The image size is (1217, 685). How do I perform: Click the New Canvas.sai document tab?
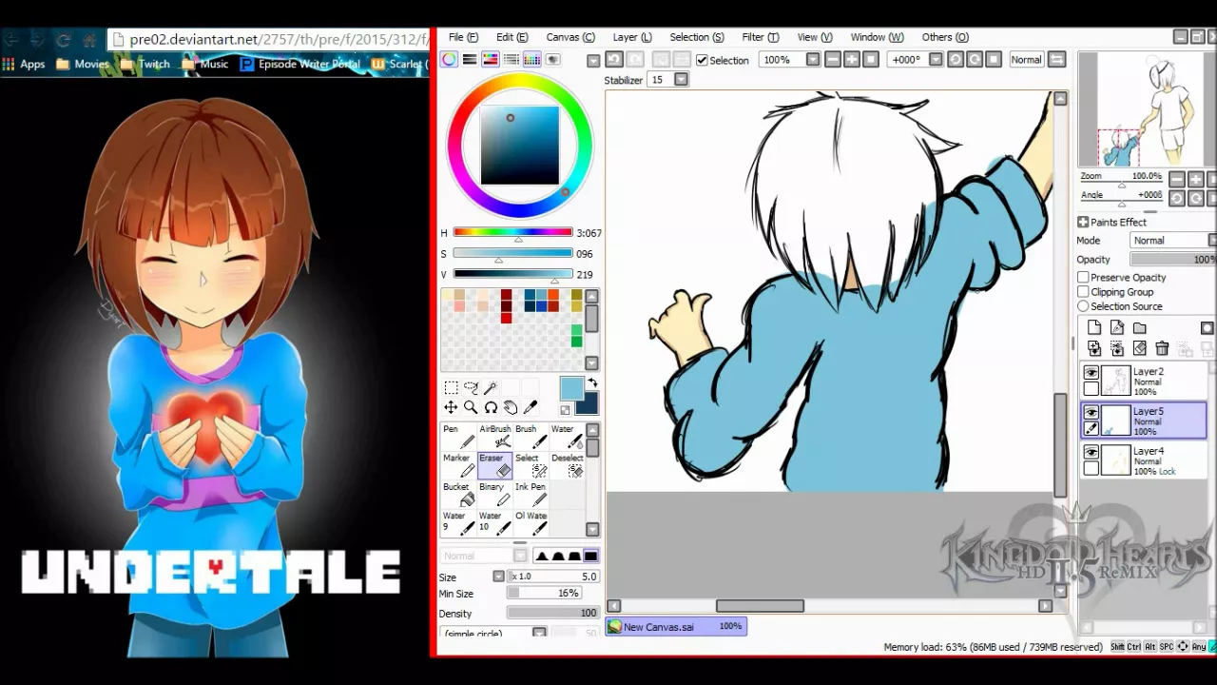click(x=675, y=626)
